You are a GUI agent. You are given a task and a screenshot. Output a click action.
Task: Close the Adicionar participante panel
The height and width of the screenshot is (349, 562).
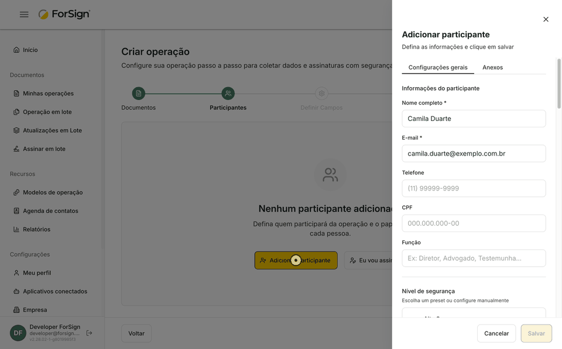[546, 19]
